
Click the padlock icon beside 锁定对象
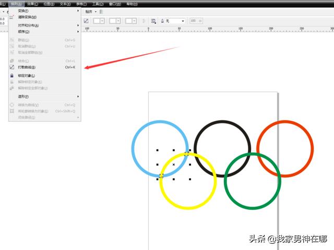[12, 76]
